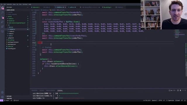Open the Manage gear in activity bar
The image size is (187, 105).
(2, 97)
